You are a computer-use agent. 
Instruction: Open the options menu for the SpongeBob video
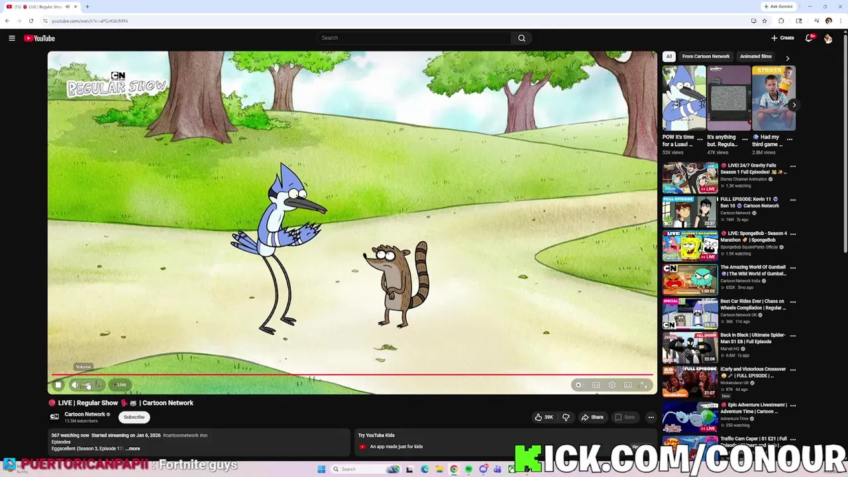click(x=792, y=234)
